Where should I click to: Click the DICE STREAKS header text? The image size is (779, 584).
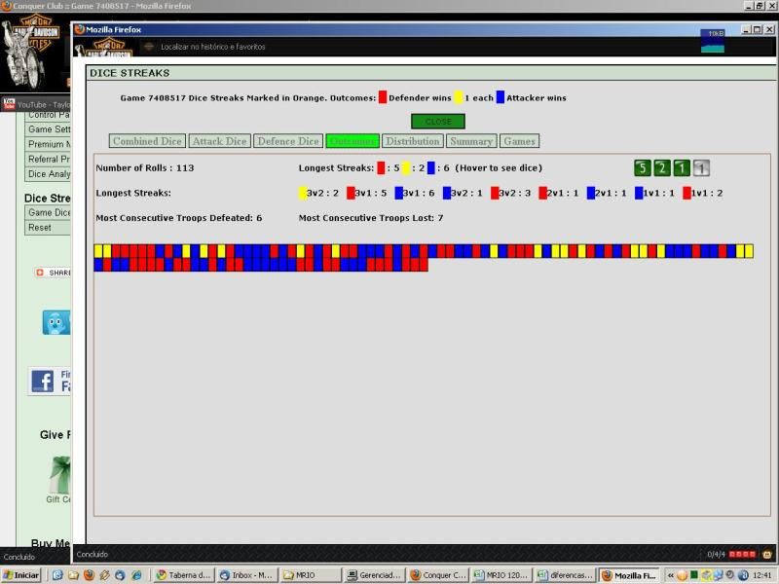tap(130, 73)
